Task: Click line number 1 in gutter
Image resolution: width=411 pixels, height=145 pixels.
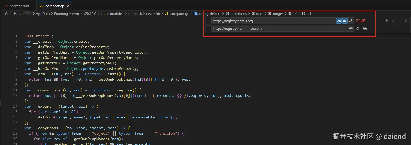Action: 16,36
